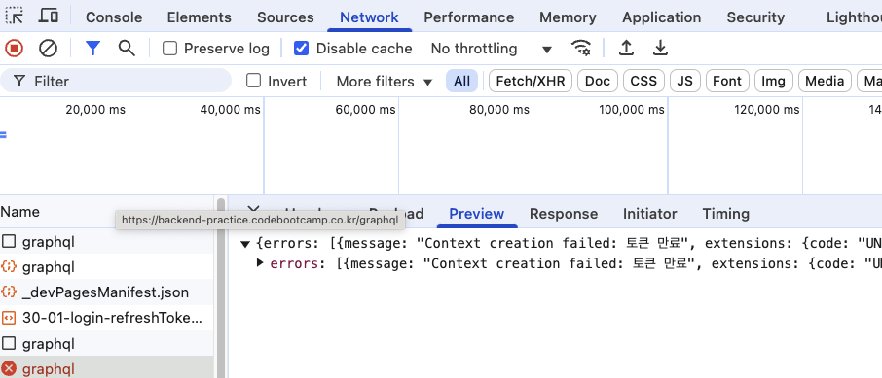Check the Invert filter checkbox

(x=254, y=81)
